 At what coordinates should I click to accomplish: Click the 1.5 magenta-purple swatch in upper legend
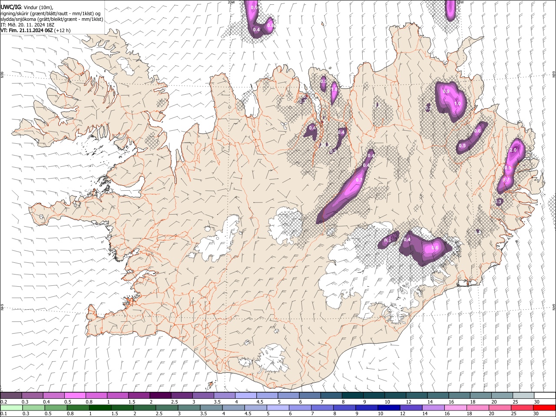(139, 396)
